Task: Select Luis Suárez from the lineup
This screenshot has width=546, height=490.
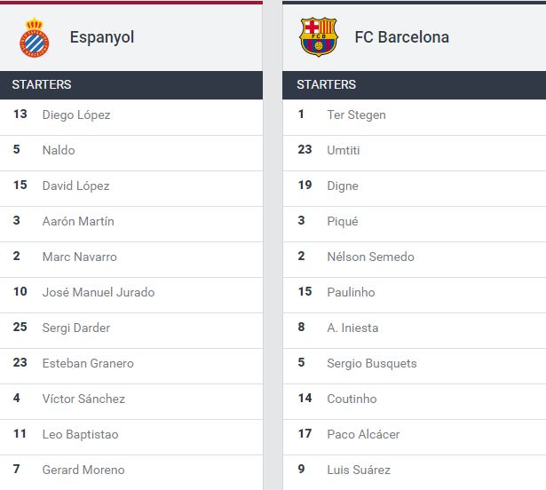Action: pyautogui.click(x=359, y=470)
